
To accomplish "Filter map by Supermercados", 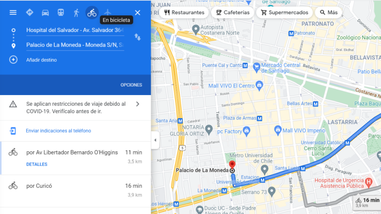I will (284, 12).
